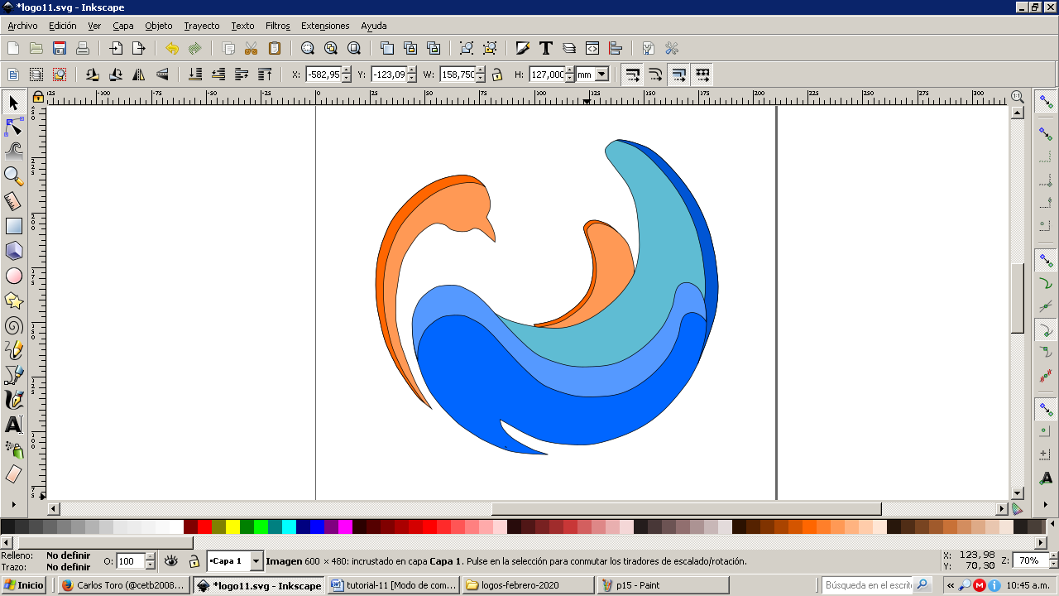The height and width of the screenshot is (596, 1059).
Task: Toggle scale rounded corners button
Action: 655,74
